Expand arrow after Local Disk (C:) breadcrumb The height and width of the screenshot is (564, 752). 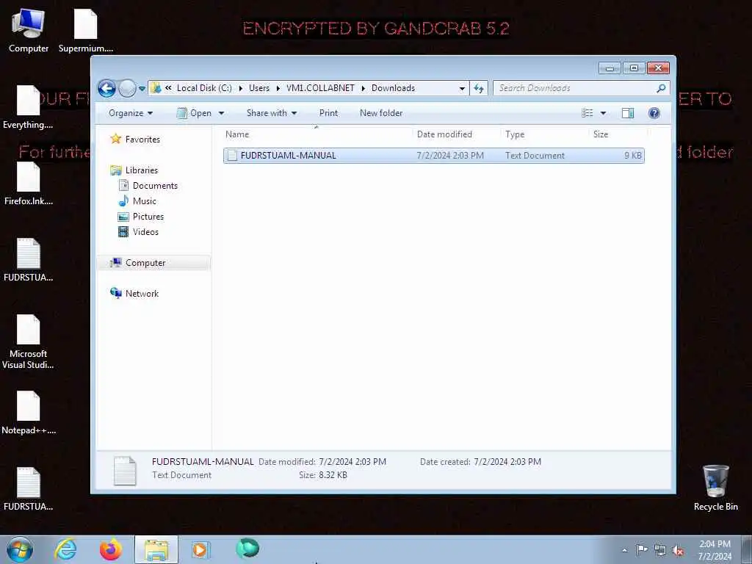[x=241, y=88]
